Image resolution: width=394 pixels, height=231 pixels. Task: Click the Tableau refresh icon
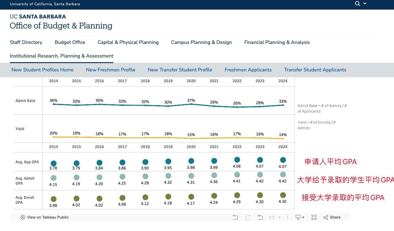tap(272, 217)
